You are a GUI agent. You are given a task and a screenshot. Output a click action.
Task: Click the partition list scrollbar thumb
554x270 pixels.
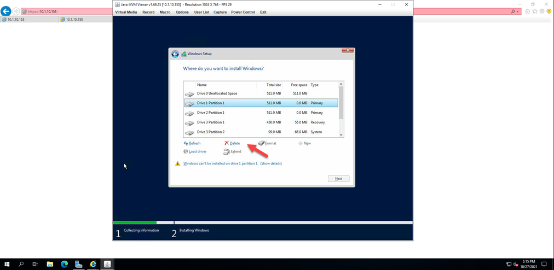(341, 103)
